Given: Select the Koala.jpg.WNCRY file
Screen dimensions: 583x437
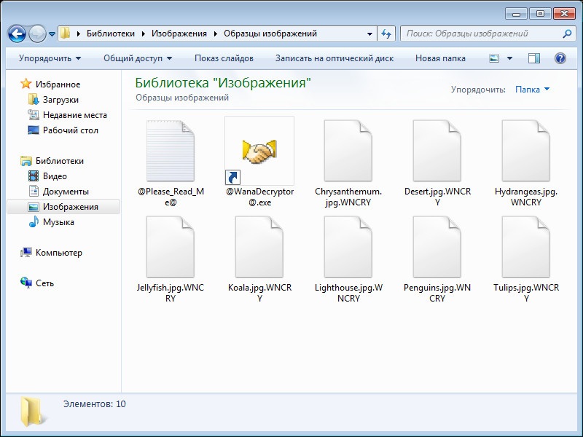Looking at the screenshot, I should point(259,248).
